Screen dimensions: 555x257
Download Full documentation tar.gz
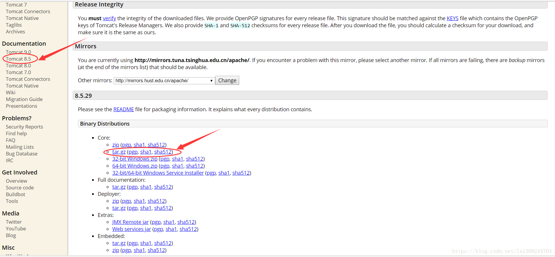(x=119, y=187)
